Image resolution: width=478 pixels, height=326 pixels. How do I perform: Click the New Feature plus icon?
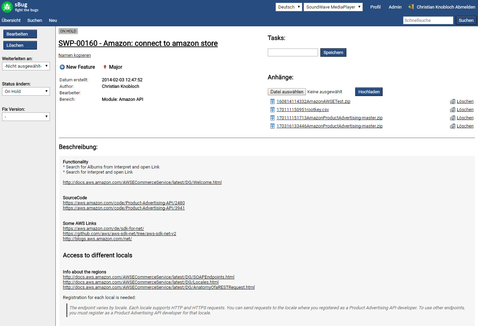click(x=62, y=67)
